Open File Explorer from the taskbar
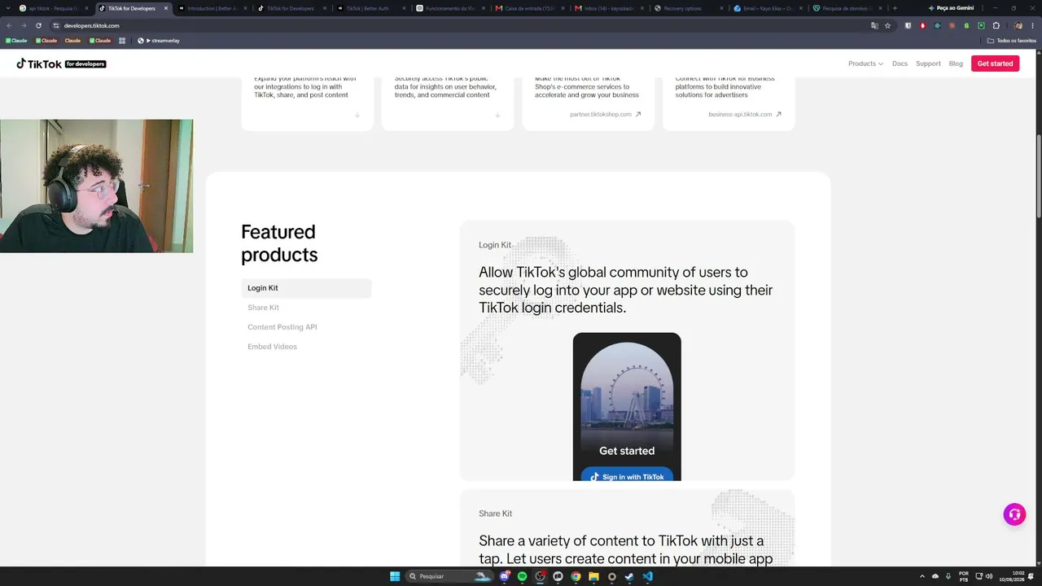The image size is (1042, 586). 593,576
